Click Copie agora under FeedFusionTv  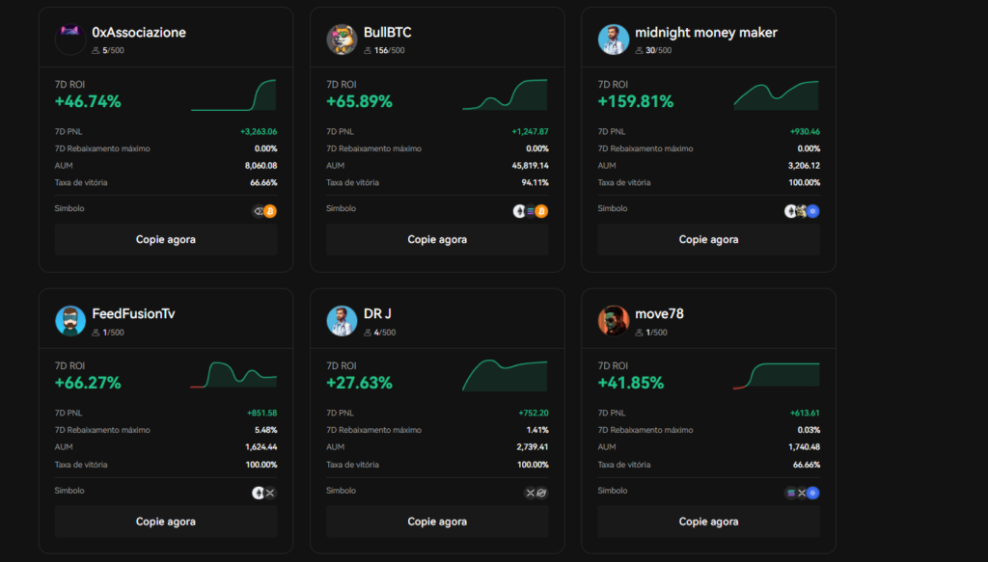point(165,522)
